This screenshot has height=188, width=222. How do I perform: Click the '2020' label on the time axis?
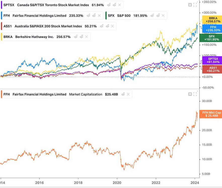click(x=117, y=183)
